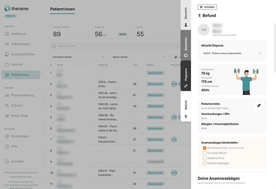Click the Schließen button
The width and height of the screenshot is (276, 189).
point(207,7)
